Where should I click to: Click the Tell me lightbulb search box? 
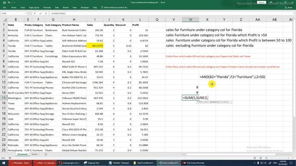[114, 7]
